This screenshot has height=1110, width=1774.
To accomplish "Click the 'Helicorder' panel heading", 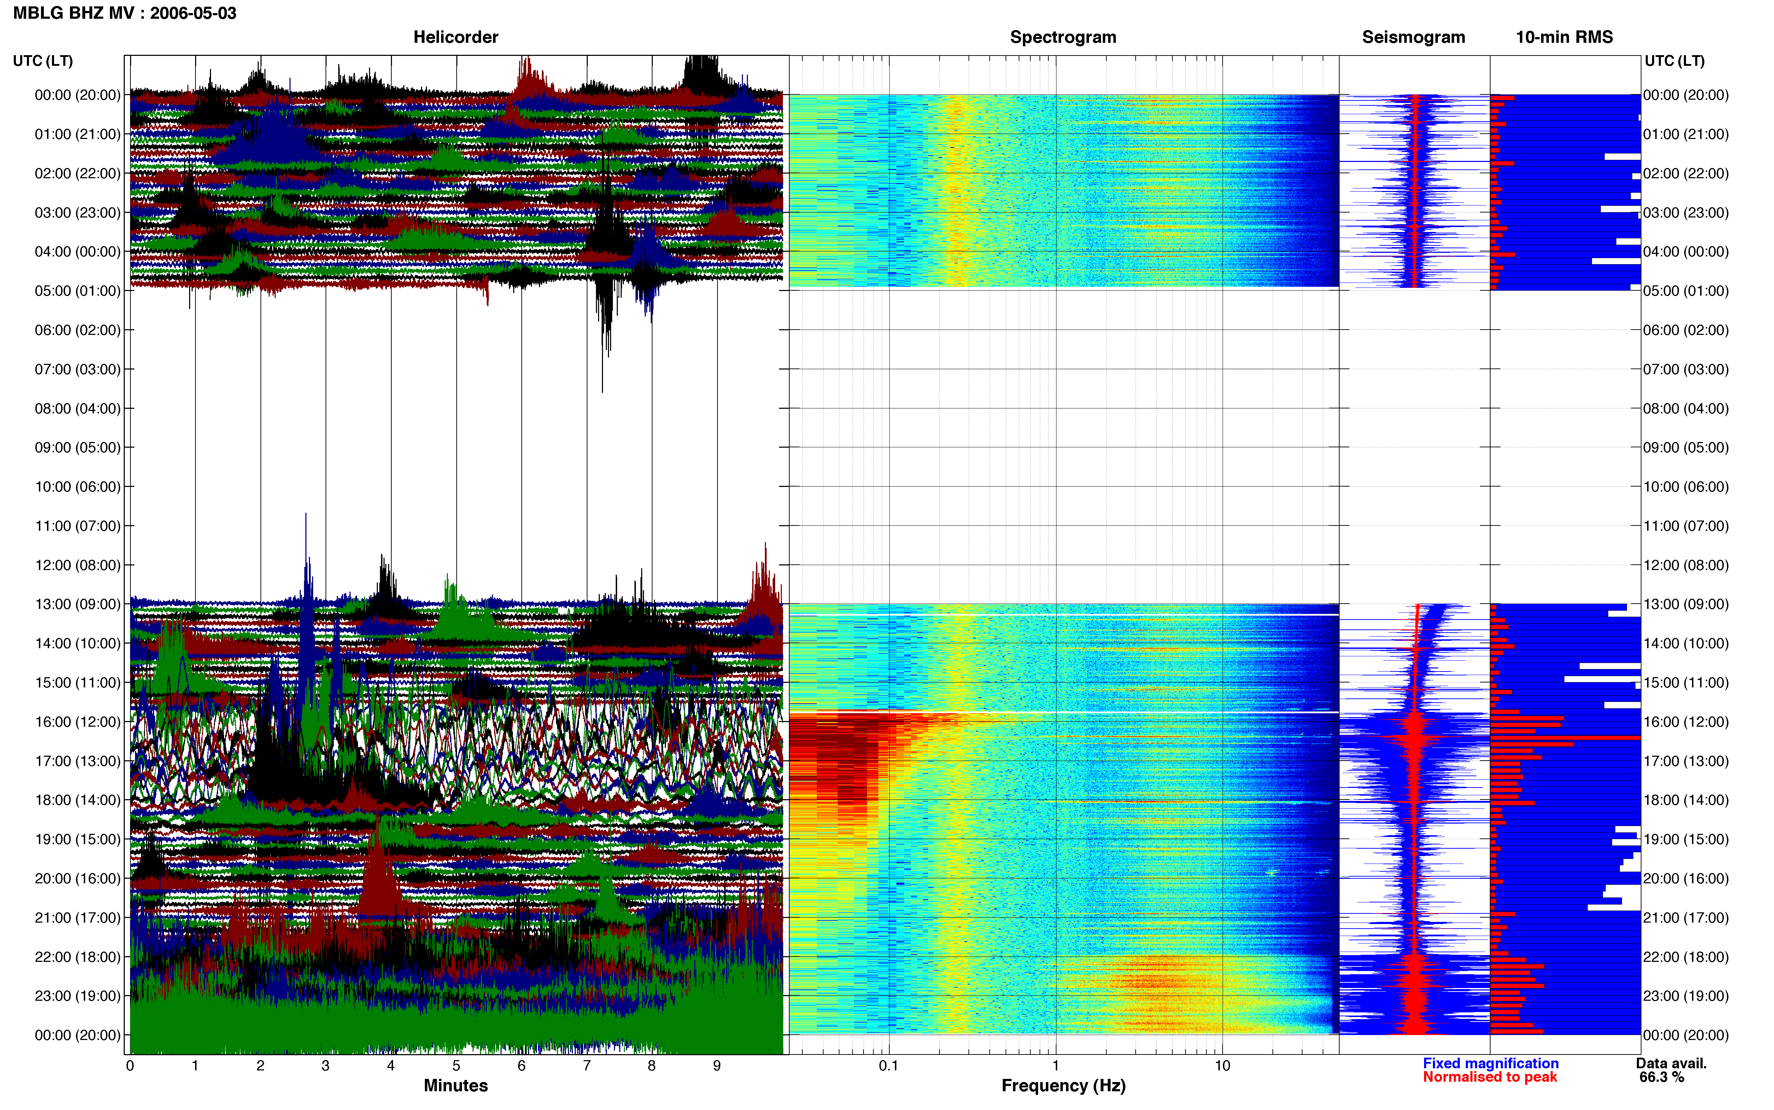I will [456, 37].
